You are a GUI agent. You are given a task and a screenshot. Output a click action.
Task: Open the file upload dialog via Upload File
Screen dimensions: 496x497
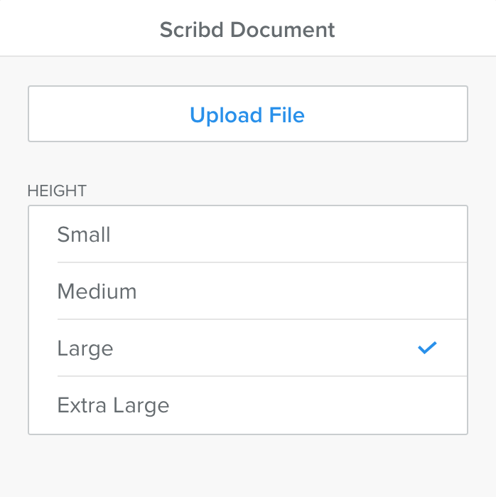coord(247,114)
